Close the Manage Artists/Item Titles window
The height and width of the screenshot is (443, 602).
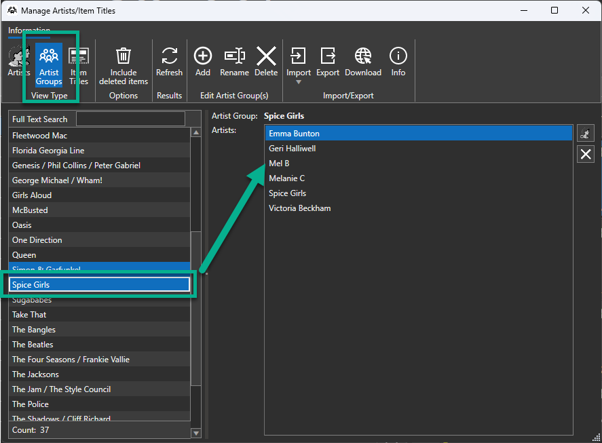[x=585, y=10]
